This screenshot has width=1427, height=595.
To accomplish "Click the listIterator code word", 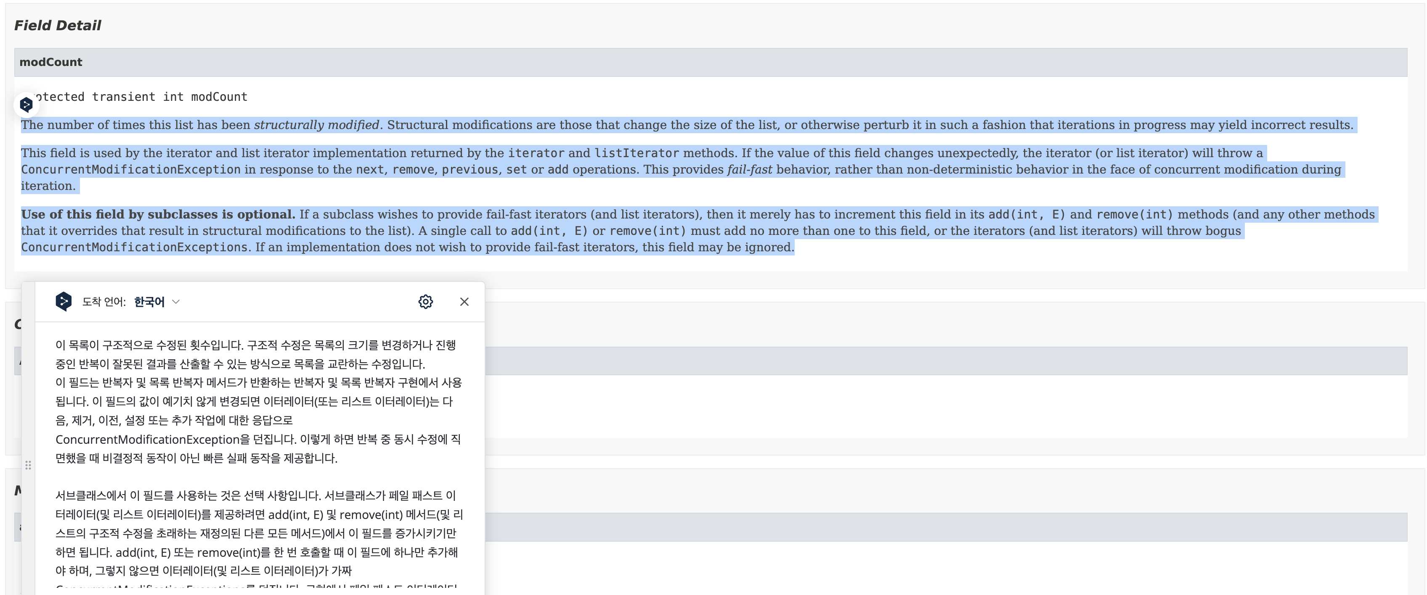I will pos(636,153).
